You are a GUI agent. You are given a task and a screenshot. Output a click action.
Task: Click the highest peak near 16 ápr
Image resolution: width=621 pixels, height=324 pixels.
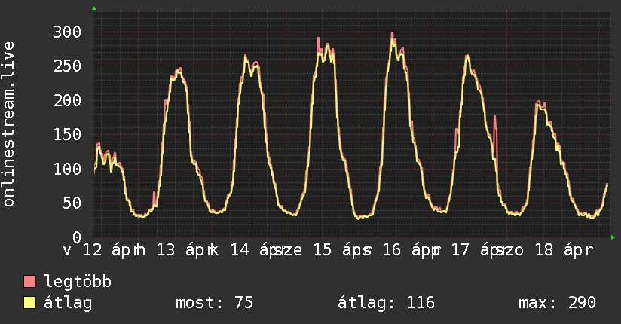[393, 33]
